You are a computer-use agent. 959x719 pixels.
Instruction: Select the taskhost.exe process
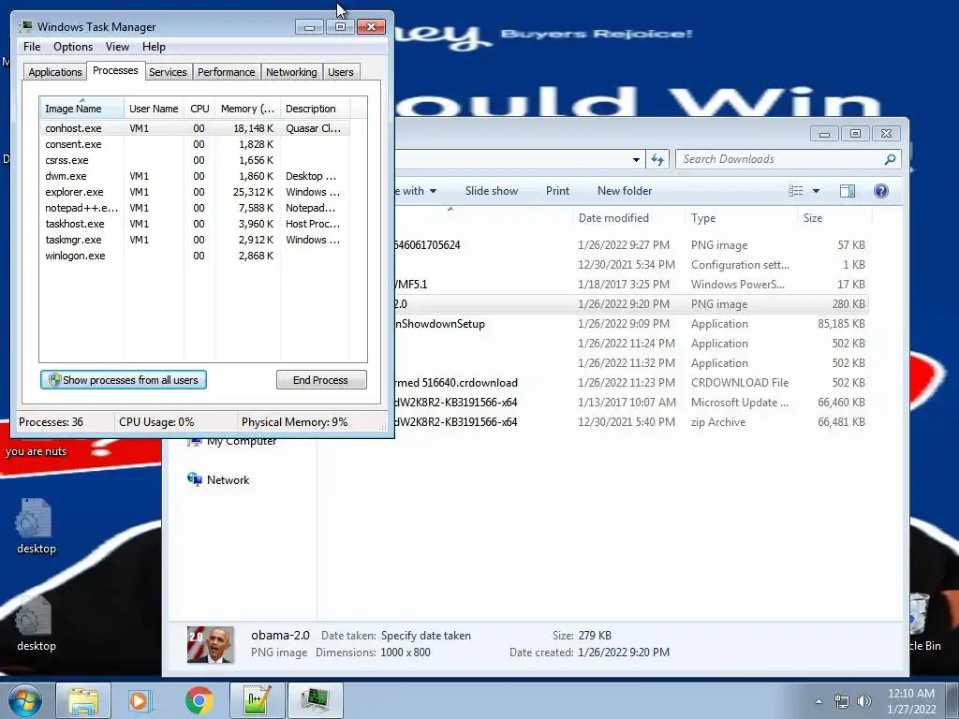click(195, 224)
